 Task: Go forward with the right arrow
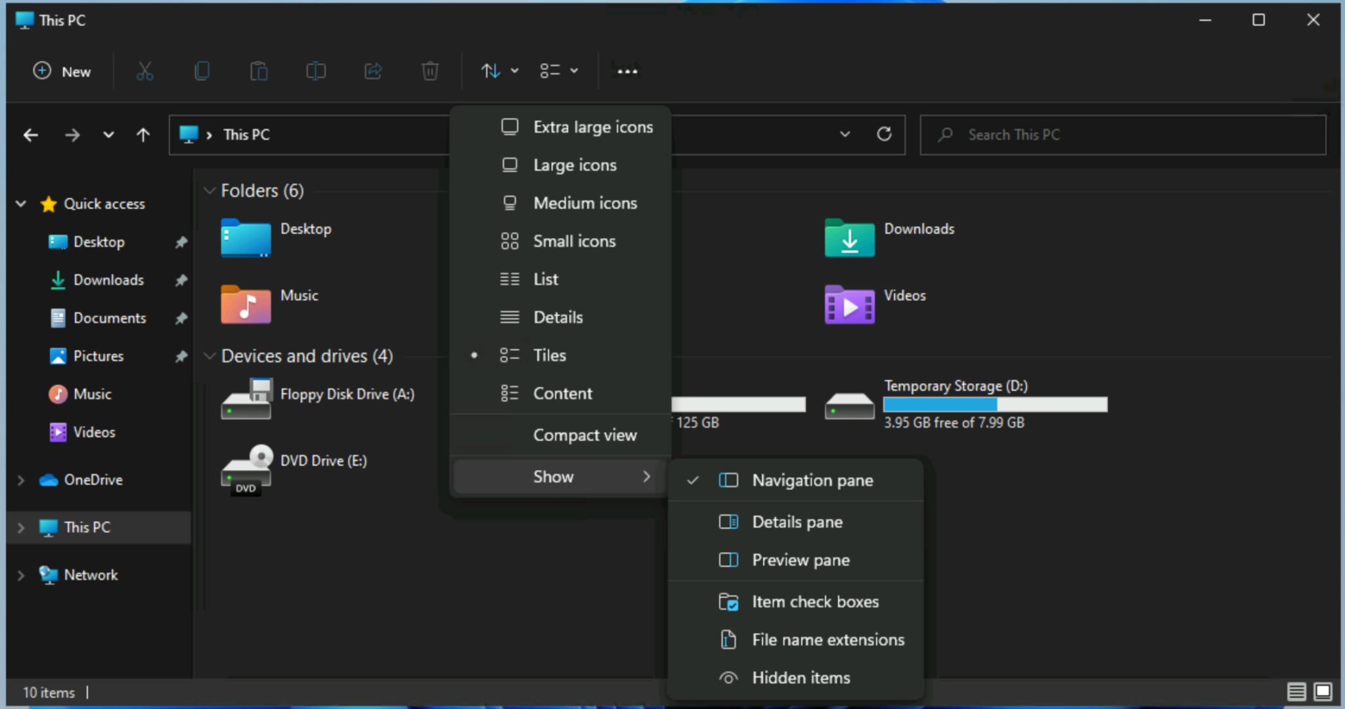[x=72, y=135]
